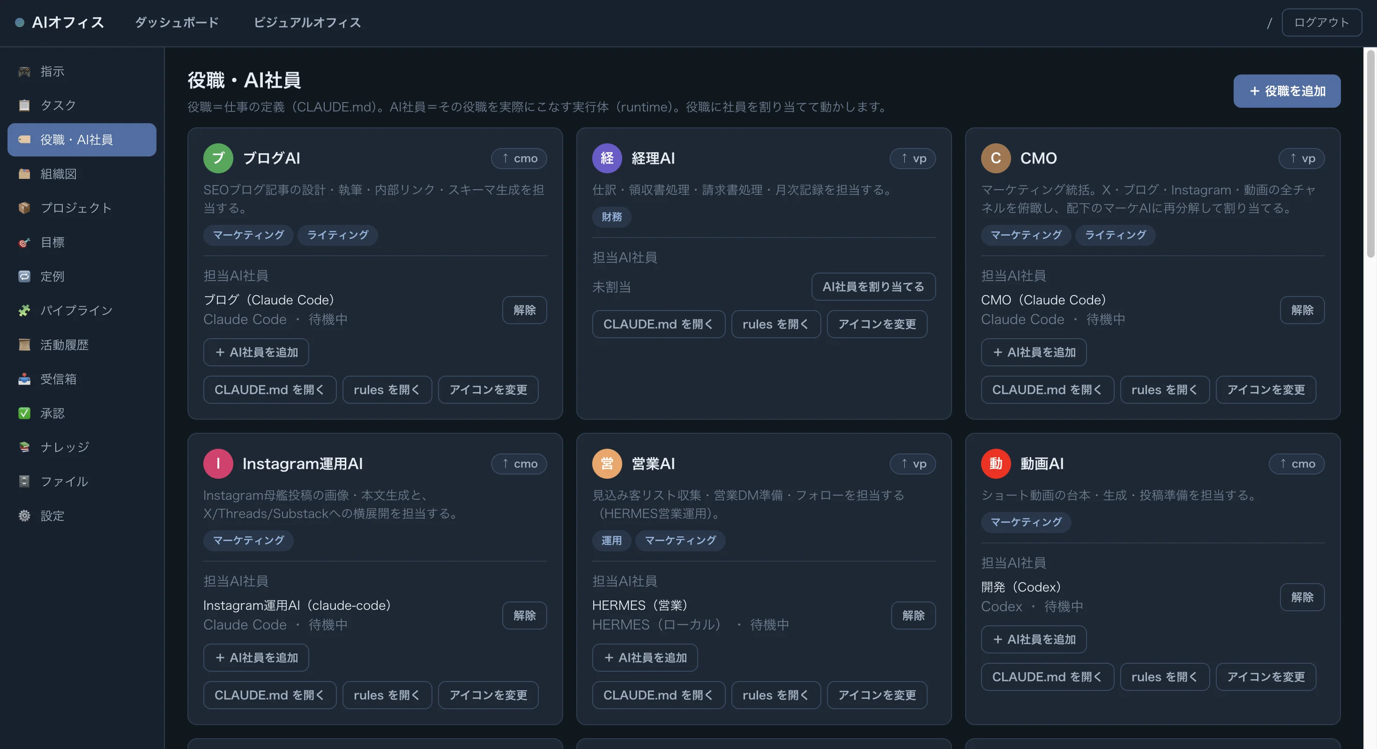1377x749 pixels.
Task: Click the orange 営 avatar of 営業AI
Action: tap(607, 464)
